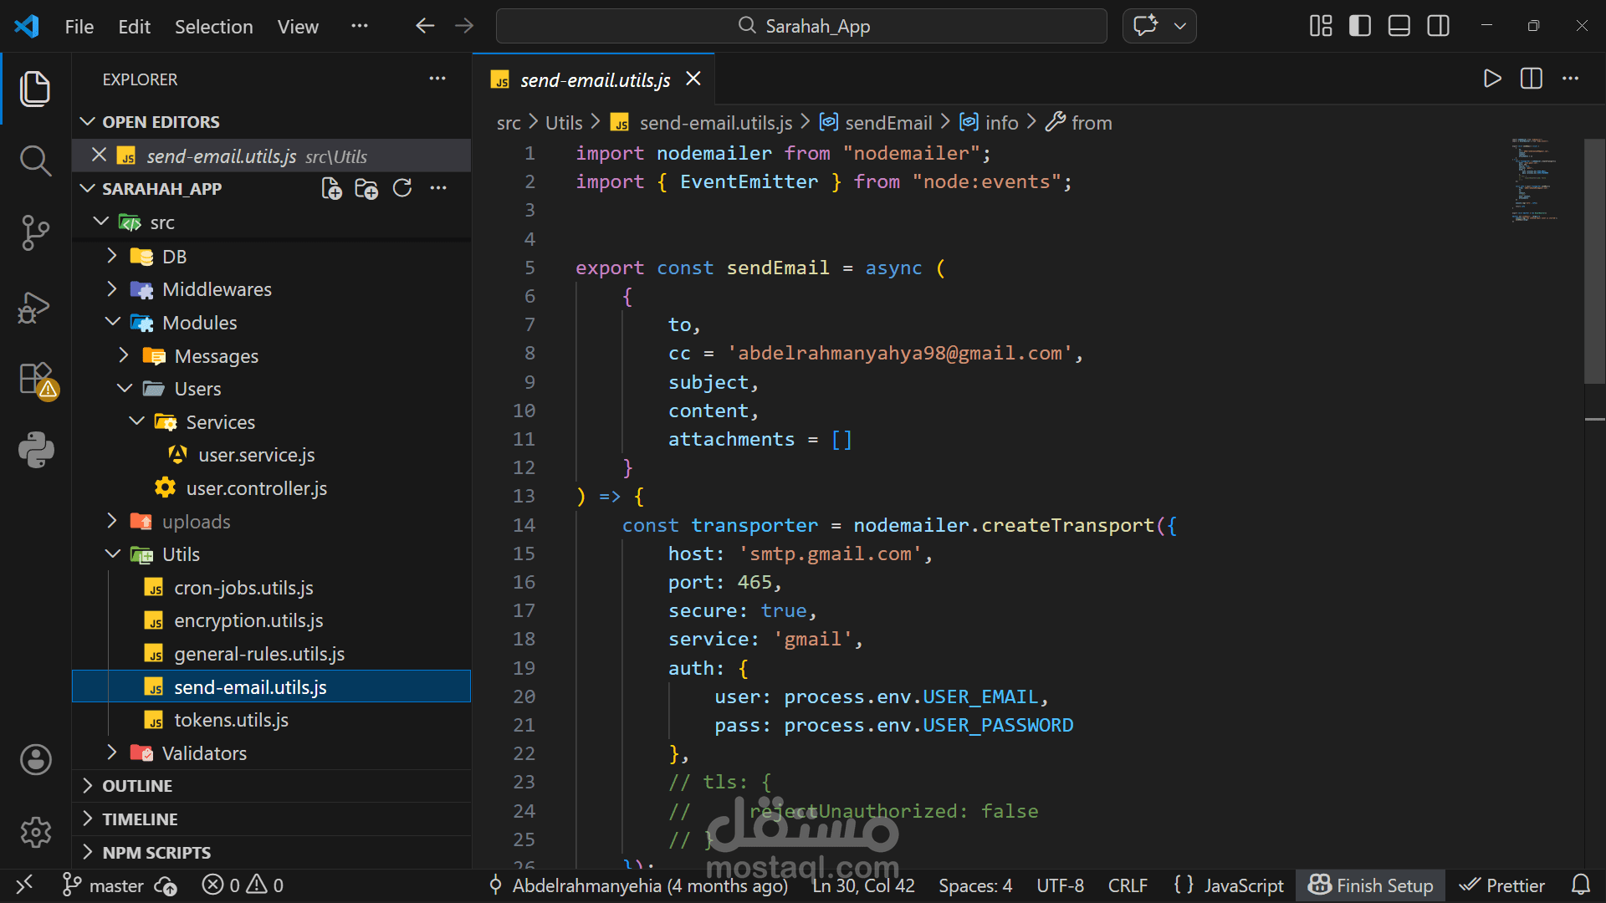The image size is (1606, 903).
Task: Toggle the primary side bar visibility
Action: click(1360, 26)
